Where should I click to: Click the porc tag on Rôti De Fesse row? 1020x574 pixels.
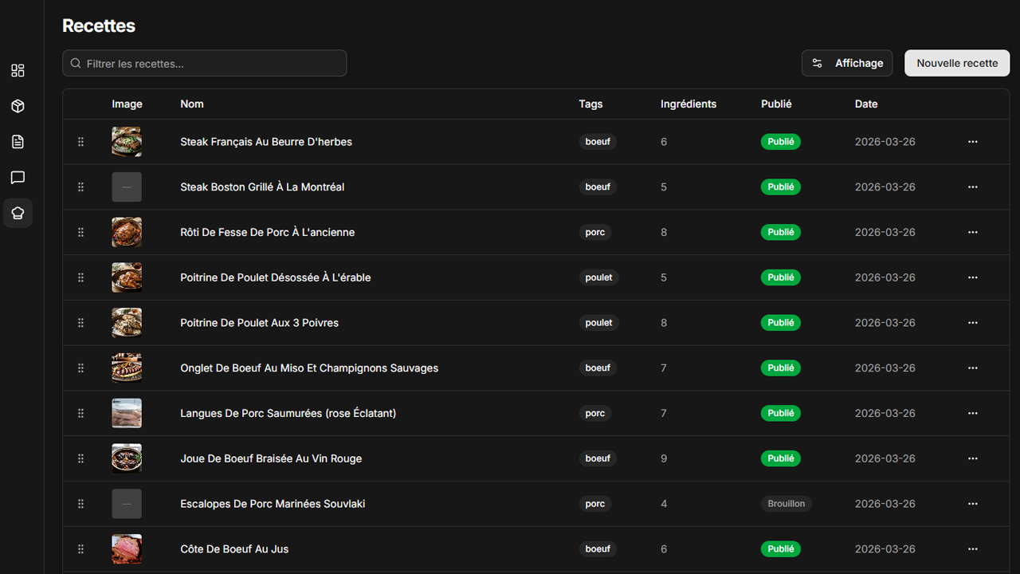595,233
